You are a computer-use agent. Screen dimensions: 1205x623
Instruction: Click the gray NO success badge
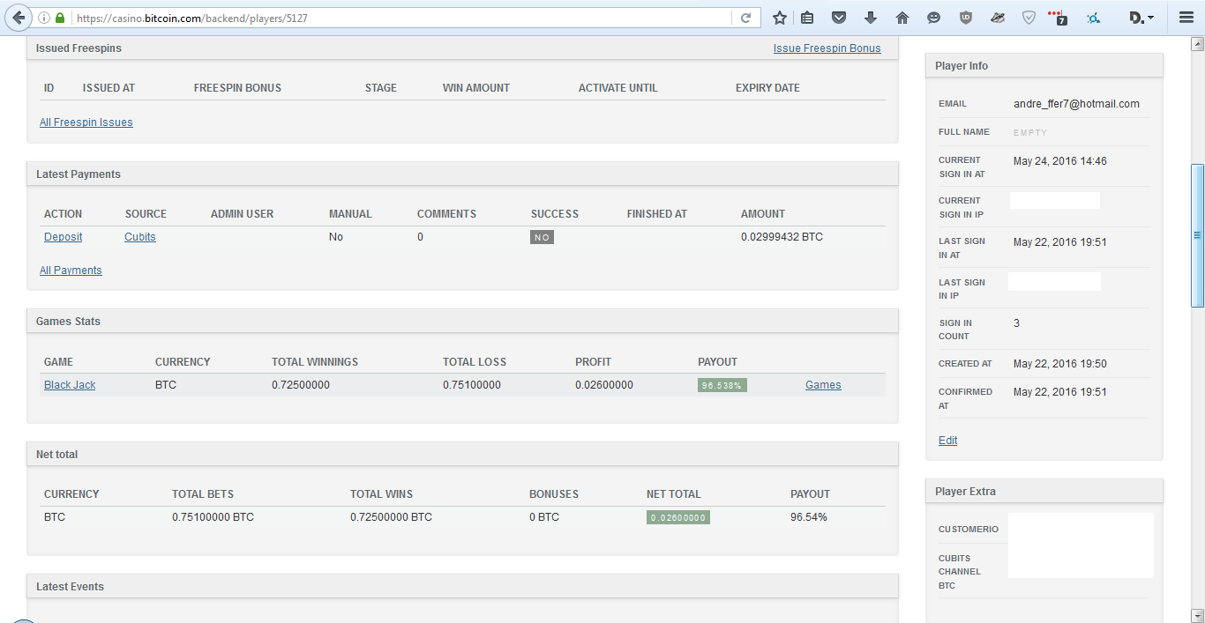[x=542, y=238]
